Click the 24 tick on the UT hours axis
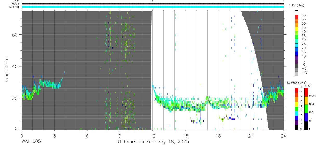This screenshot has height=147, width=319. click(284, 136)
